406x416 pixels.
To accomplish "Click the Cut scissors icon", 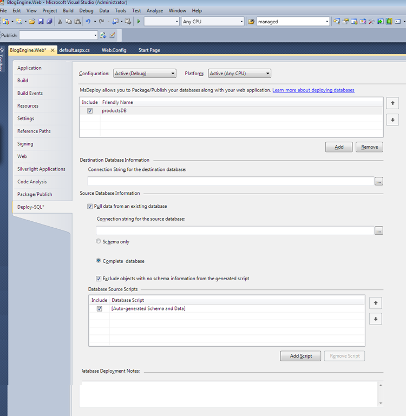I will click(x=60, y=22).
